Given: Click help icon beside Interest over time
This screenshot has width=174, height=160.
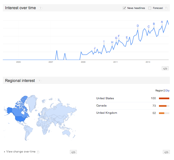Looking at the screenshot, I should pos(40,8).
